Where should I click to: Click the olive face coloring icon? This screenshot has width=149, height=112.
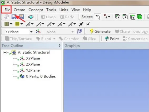point(7,24)
